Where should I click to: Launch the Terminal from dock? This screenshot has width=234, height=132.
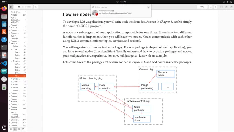click(x=4, y=47)
